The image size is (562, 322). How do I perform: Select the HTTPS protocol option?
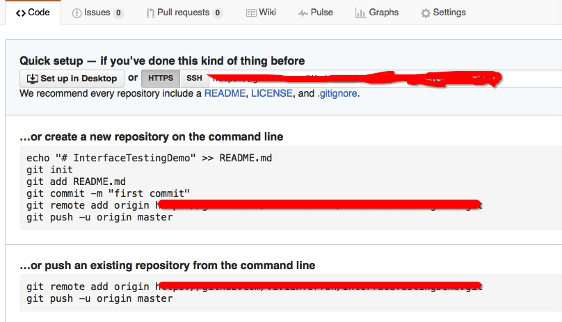tap(161, 78)
